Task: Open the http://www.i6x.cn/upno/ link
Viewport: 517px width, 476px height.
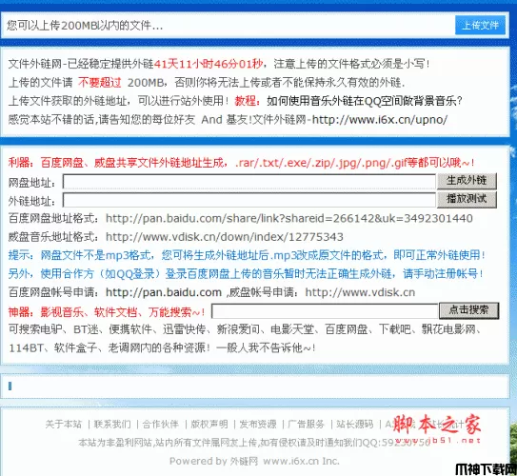Action: (x=380, y=119)
